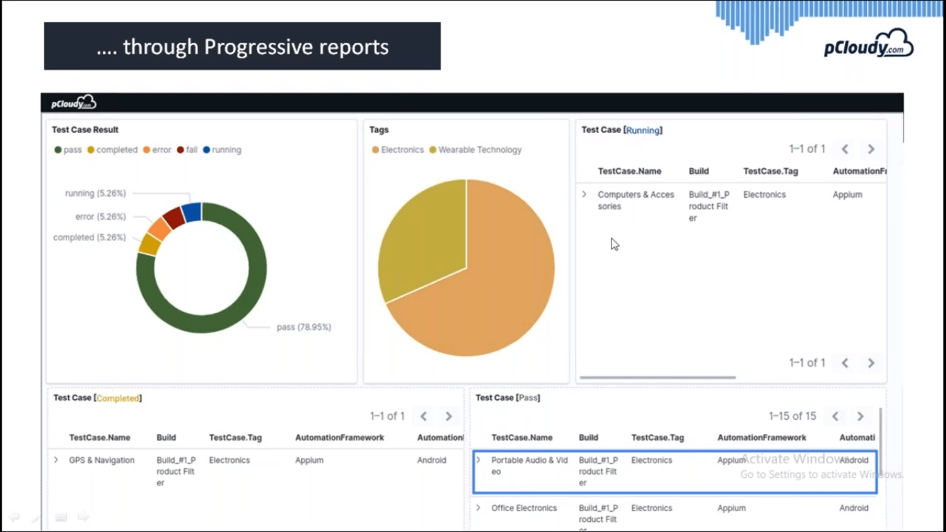Click the forward arrow icon near the bottom left
946x532 pixels.
(83, 517)
